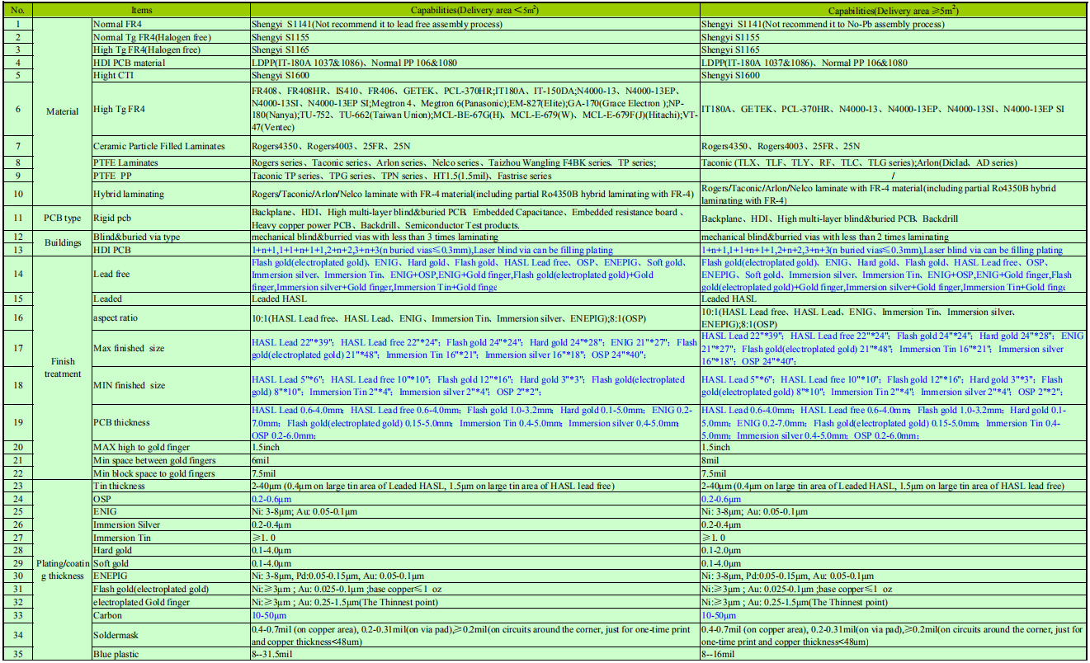This screenshot has width=1090, height=663.
Task: Click the "Rigid pcb" item cell
Action: point(169,218)
